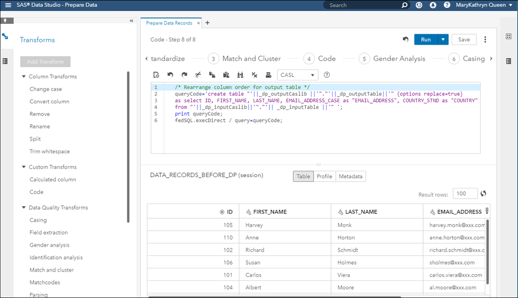The width and height of the screenshot is (518, 298).
Task: Click the undo arrow beside Run
Action: (405, 39)
